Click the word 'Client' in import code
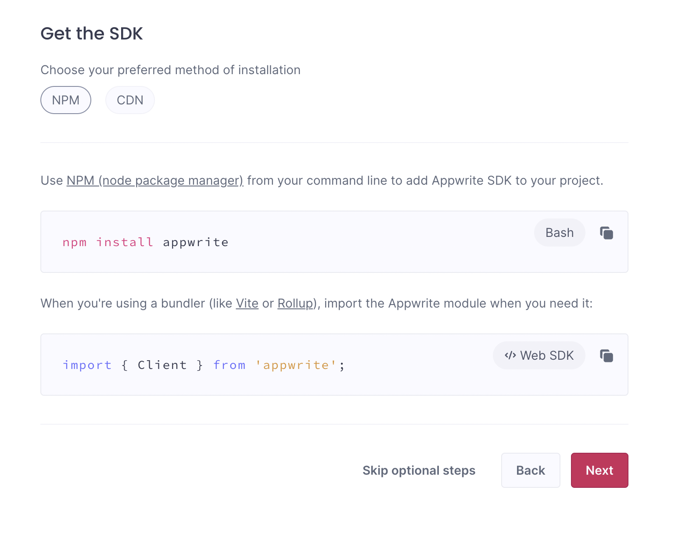 pos(162,365)
